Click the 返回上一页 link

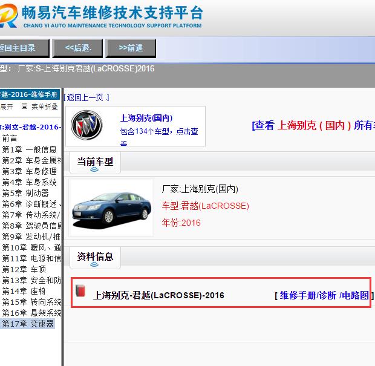pos(86,97)
